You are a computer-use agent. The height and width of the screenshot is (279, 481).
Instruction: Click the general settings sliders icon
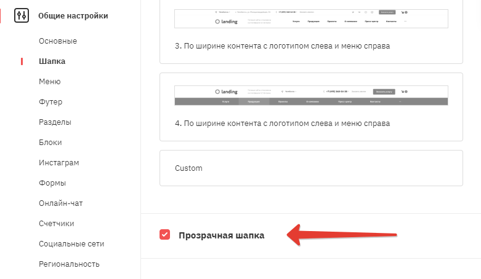pos(22,15)
